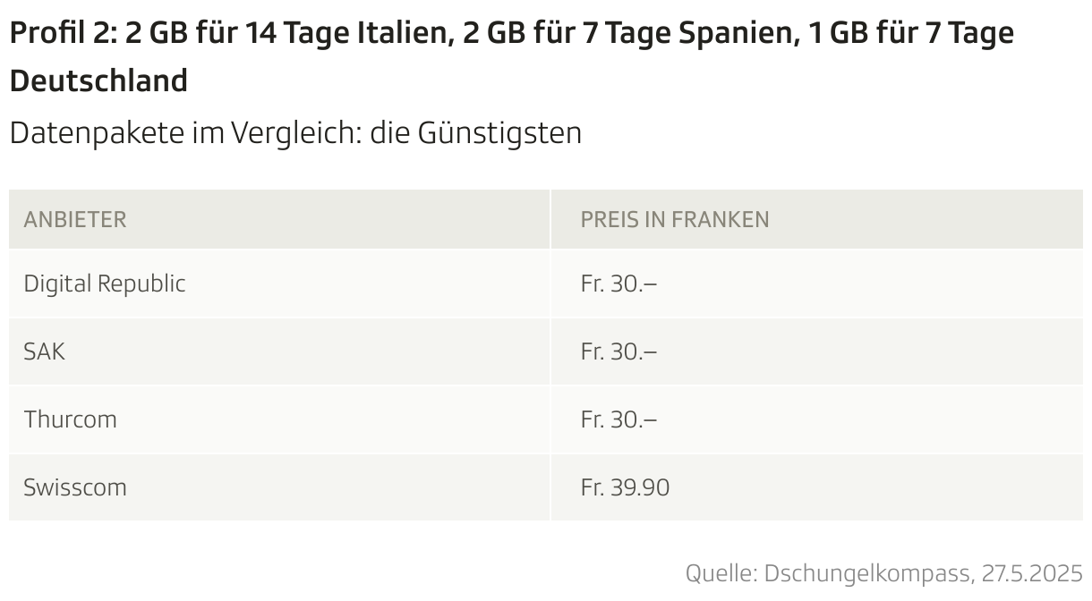1092x601 pixels.
Task: Select the Thurcom provider cell
Action: 70,419
